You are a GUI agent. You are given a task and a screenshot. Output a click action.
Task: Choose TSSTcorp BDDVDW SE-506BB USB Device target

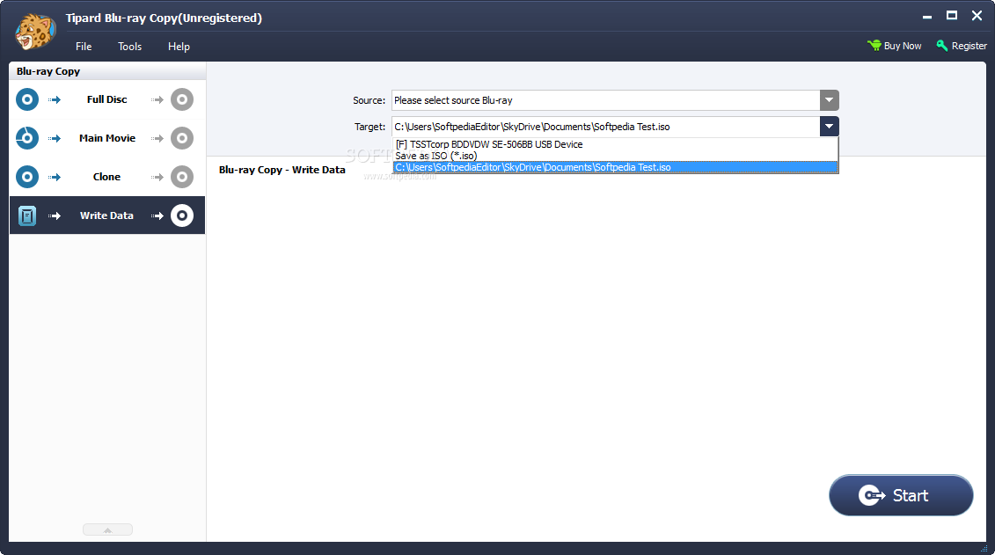point(616,144)
